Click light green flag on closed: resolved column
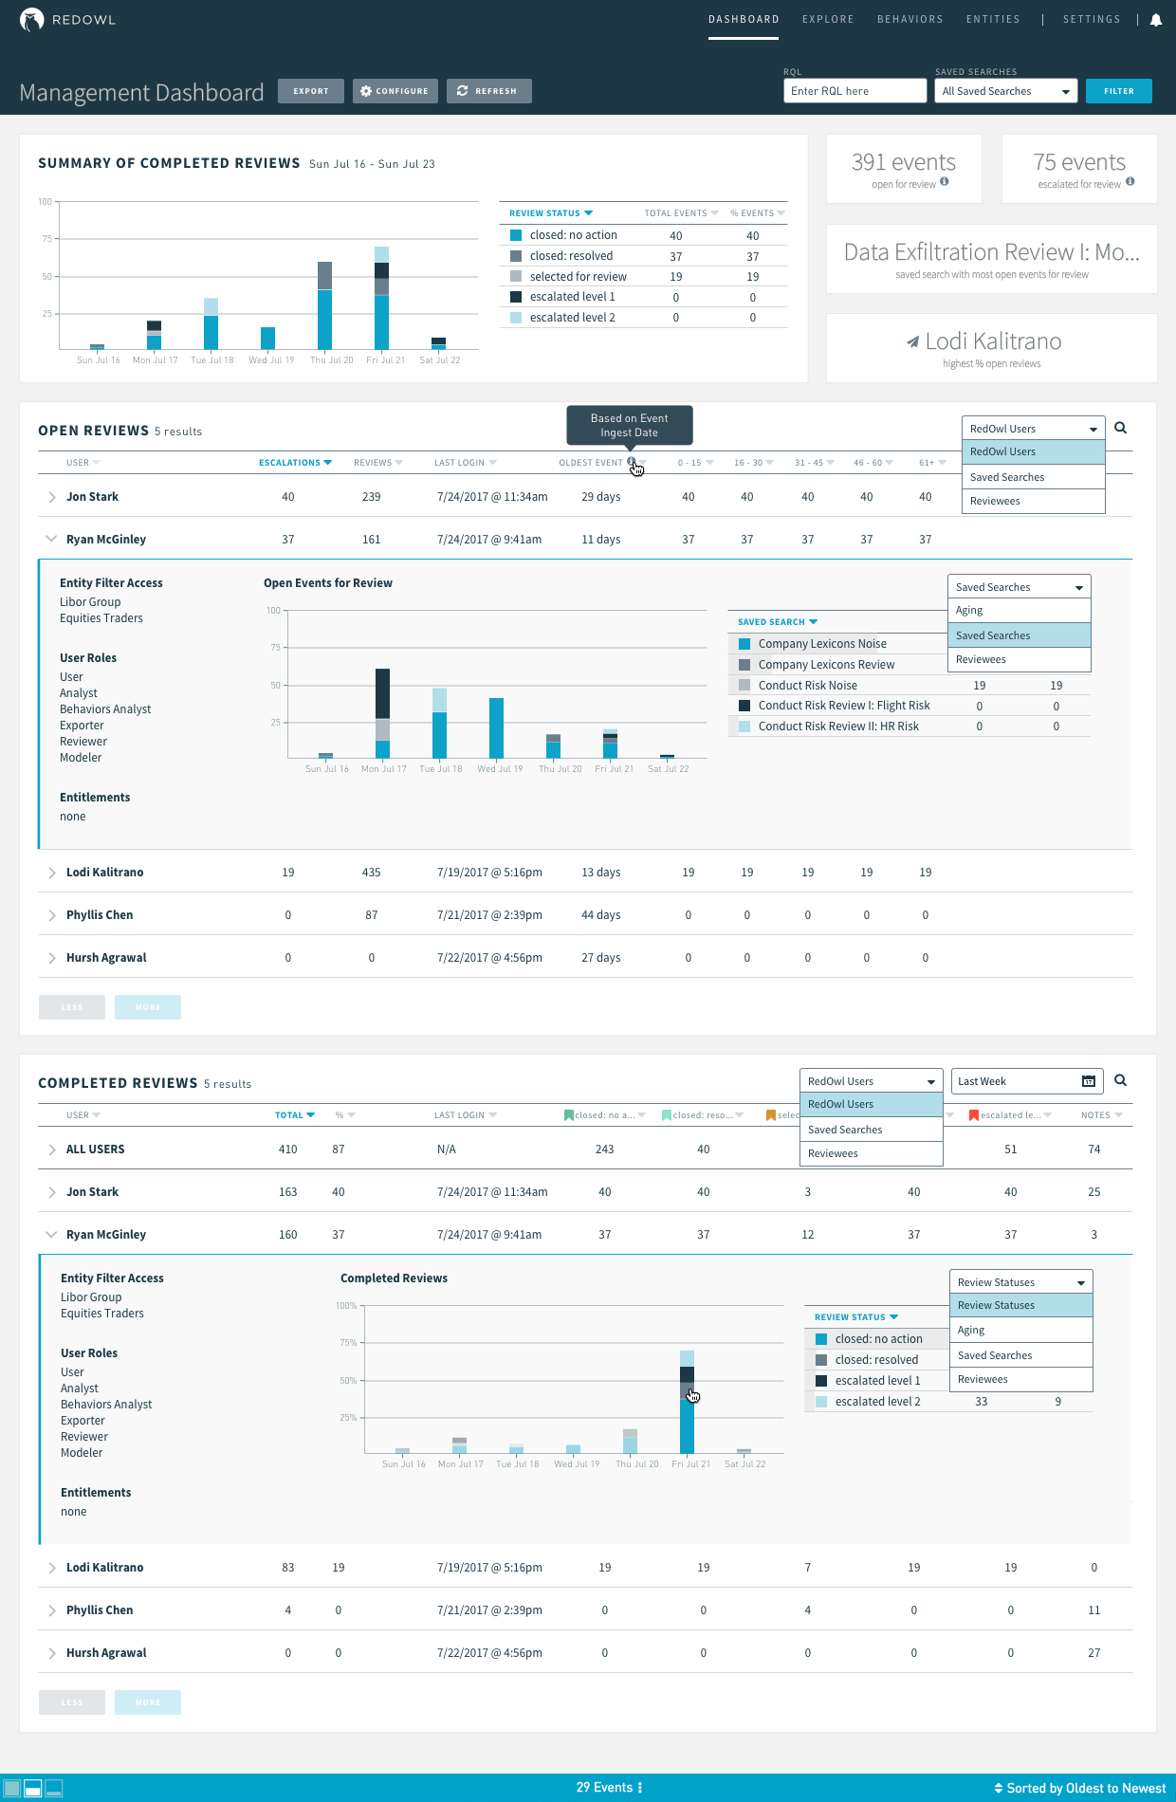The image size is (1176, 1802). (x=667, y=1115)
